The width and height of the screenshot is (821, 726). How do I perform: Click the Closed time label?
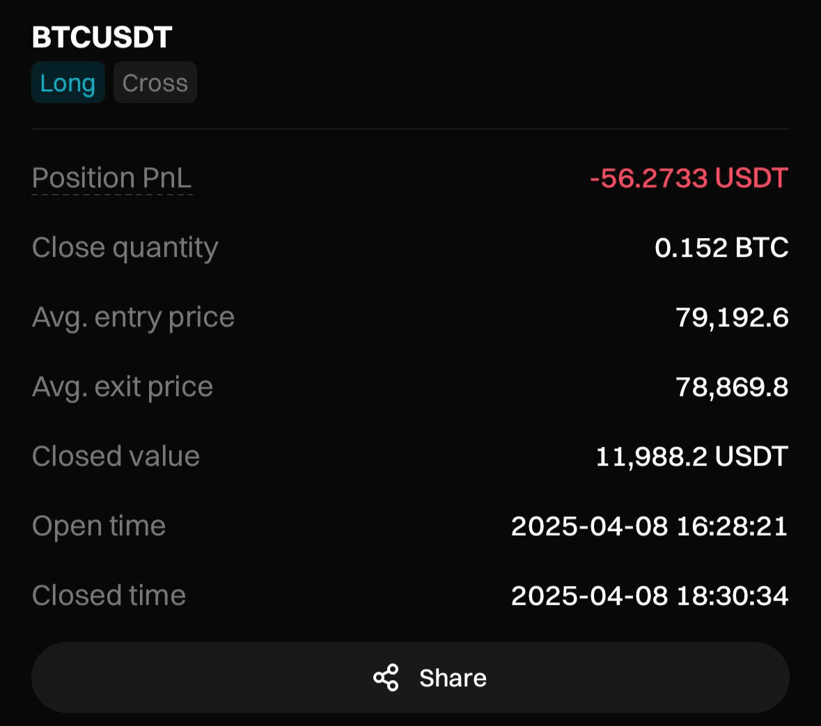pyautogui.click(x=109, y=596)
